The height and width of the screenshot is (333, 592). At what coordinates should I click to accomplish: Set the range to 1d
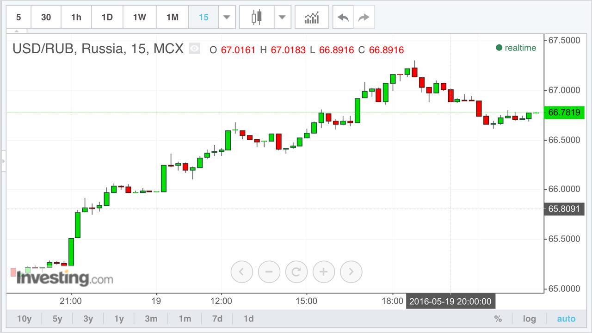[x=249, y=319]
